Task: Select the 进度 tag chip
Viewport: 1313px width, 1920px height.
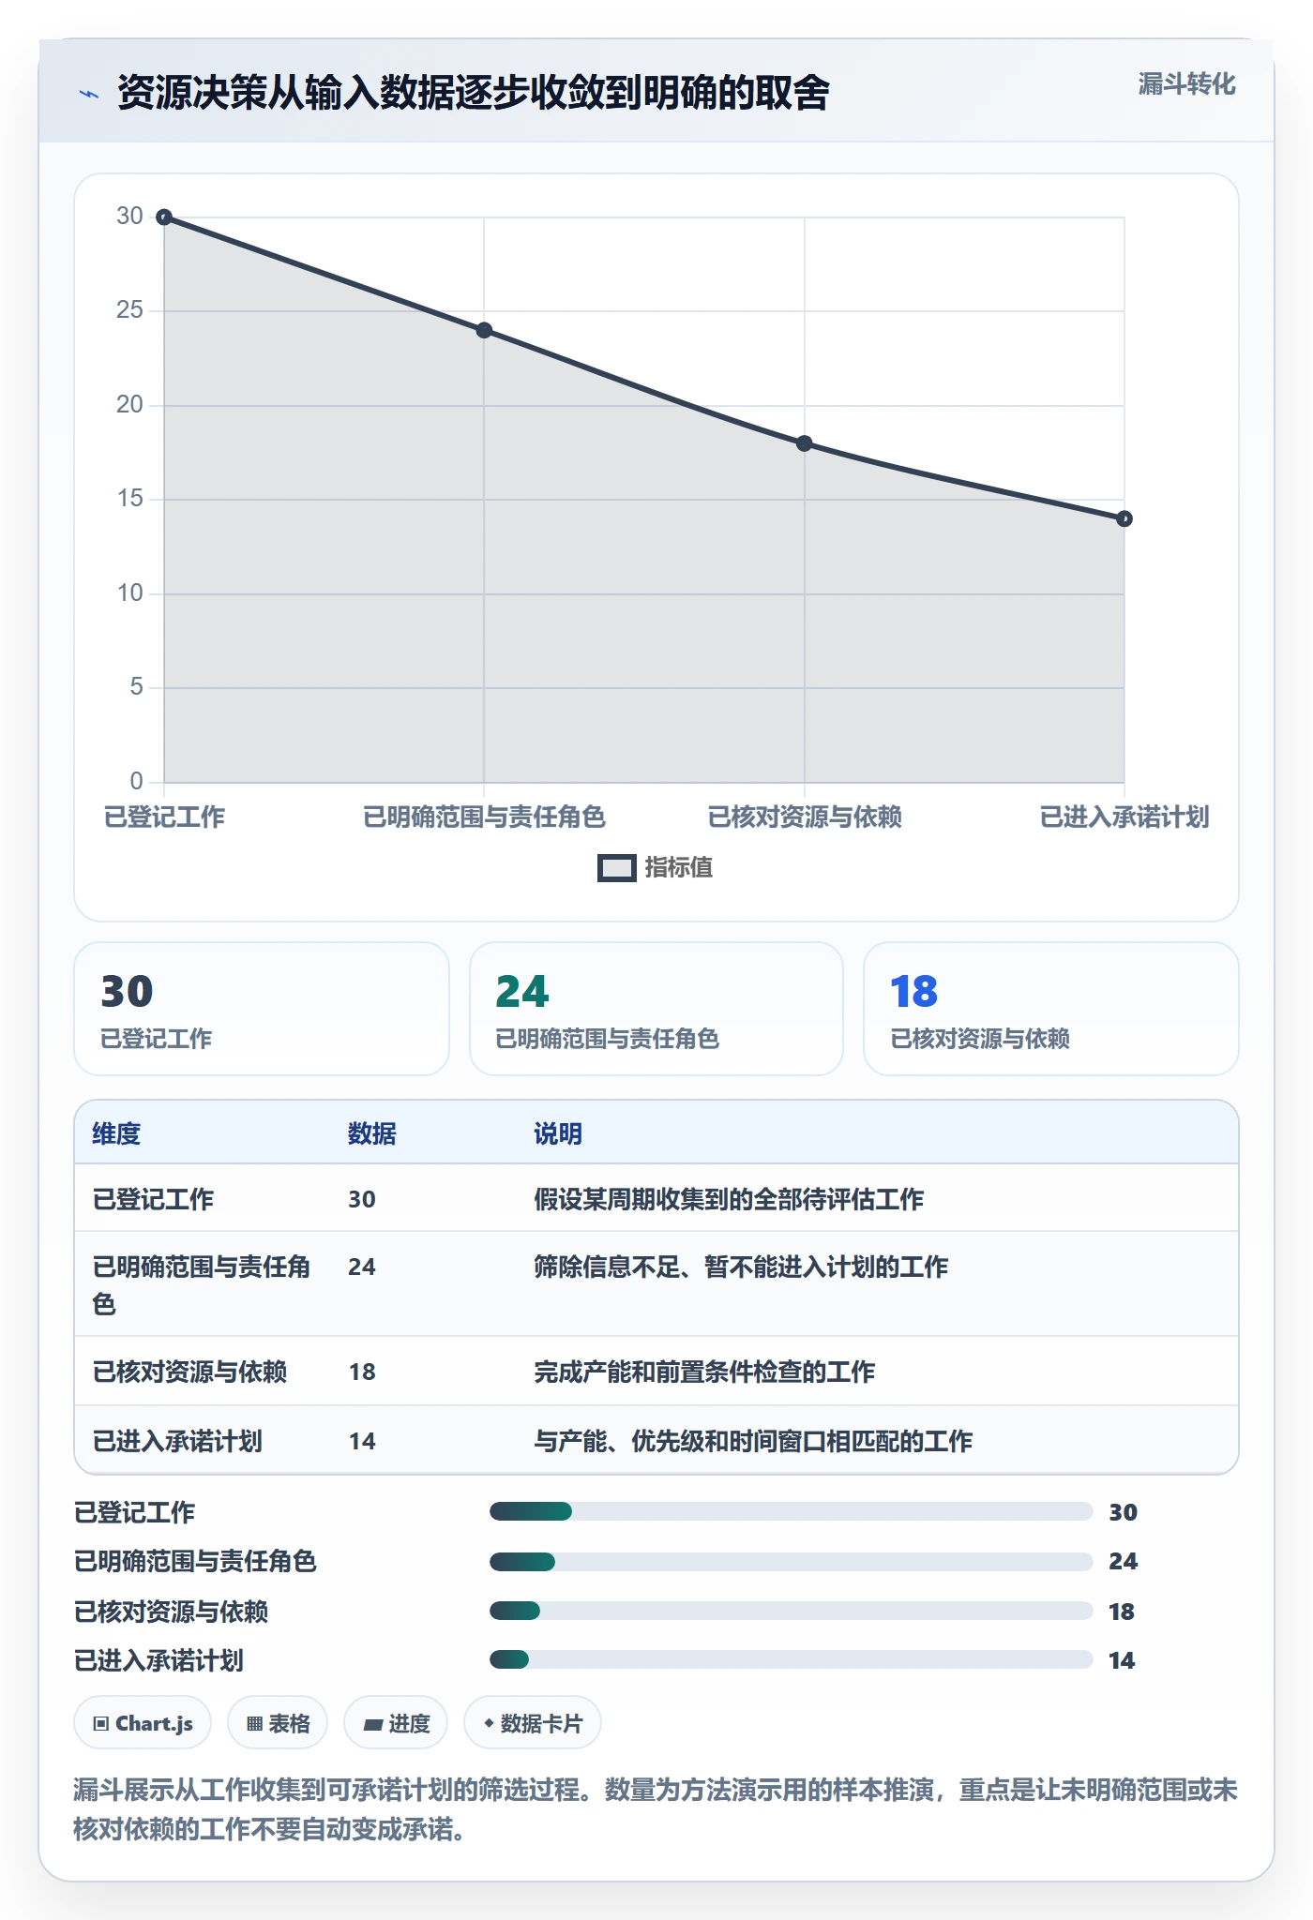Action: [x=396, y=1723]
